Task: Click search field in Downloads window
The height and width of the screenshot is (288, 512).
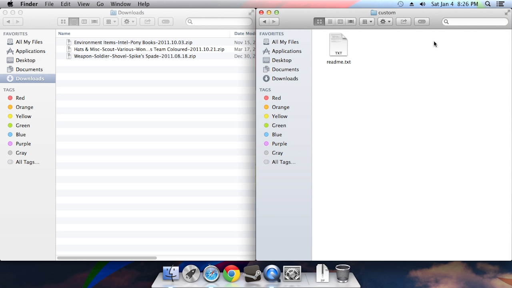Action: coord(219,22)
